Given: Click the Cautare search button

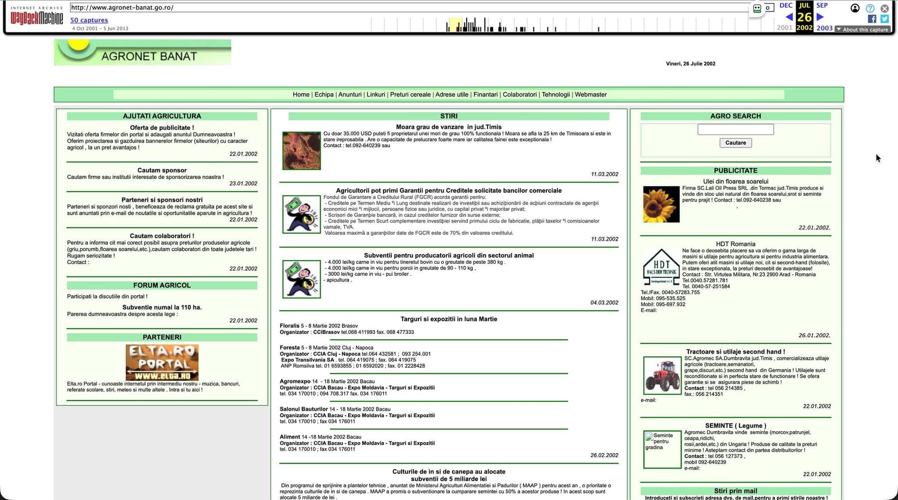Looking at the screenshot, I should pos(735,143).
